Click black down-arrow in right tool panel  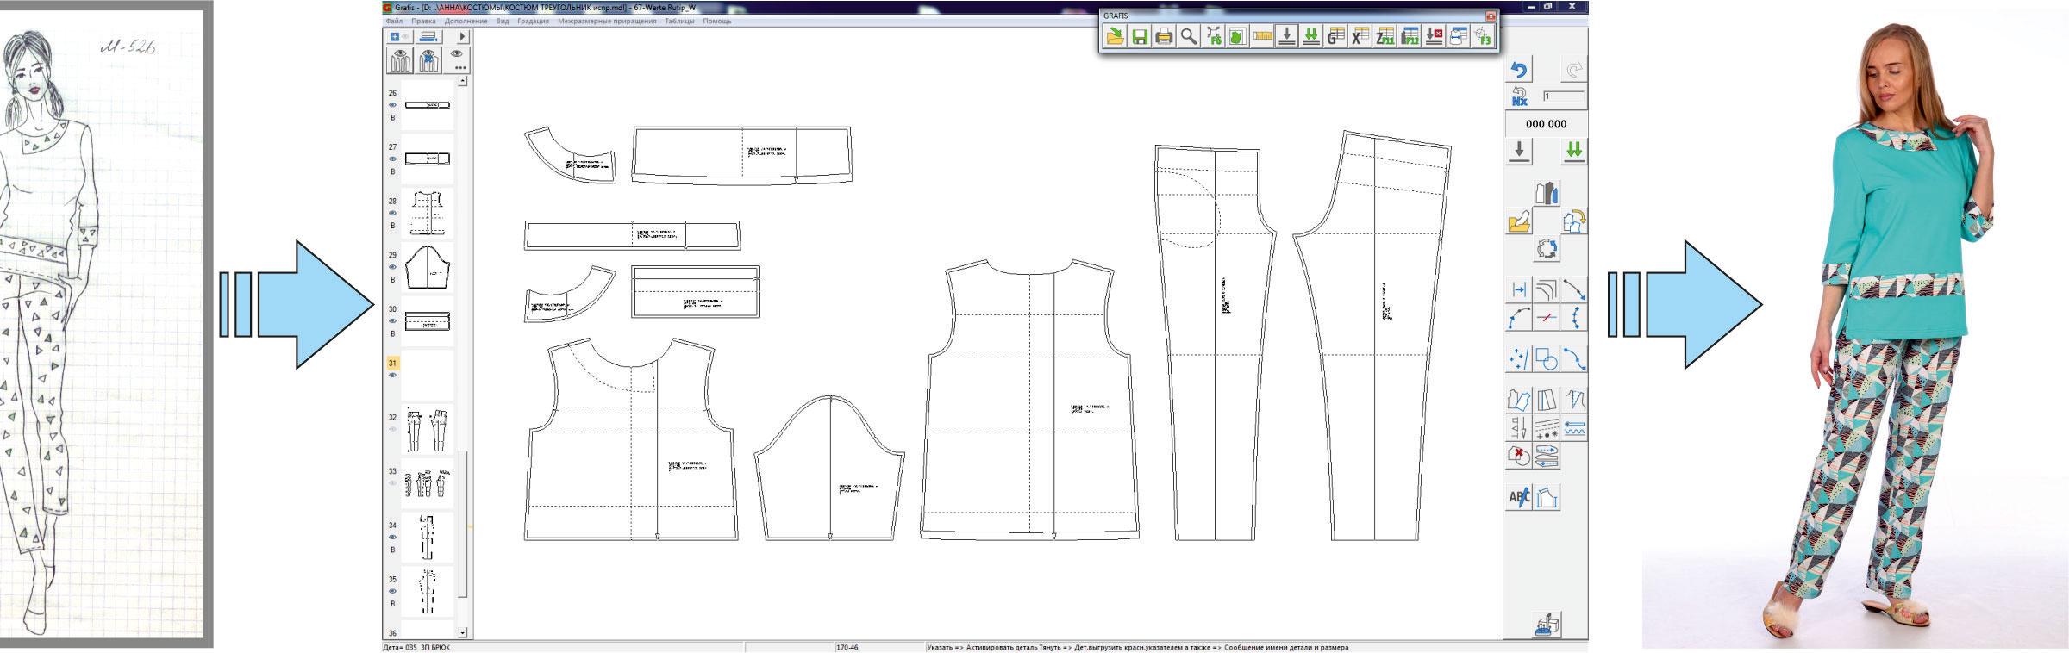(x=1520, y=151)
